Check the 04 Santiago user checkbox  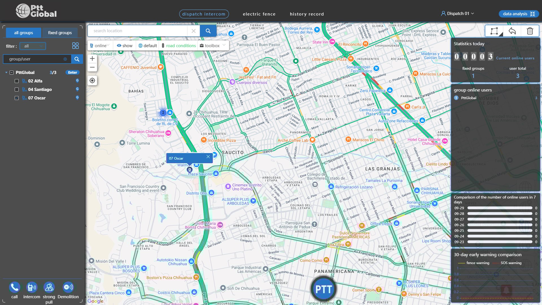[17, 90]
